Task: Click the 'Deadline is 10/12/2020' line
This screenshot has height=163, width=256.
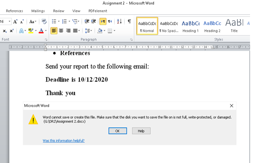Action: click(x=77, y=79)
